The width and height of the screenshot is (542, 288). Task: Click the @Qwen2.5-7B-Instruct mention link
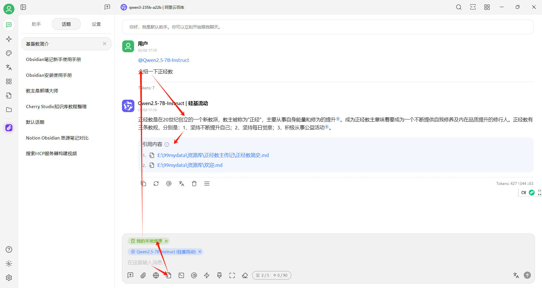coord(164,60)
